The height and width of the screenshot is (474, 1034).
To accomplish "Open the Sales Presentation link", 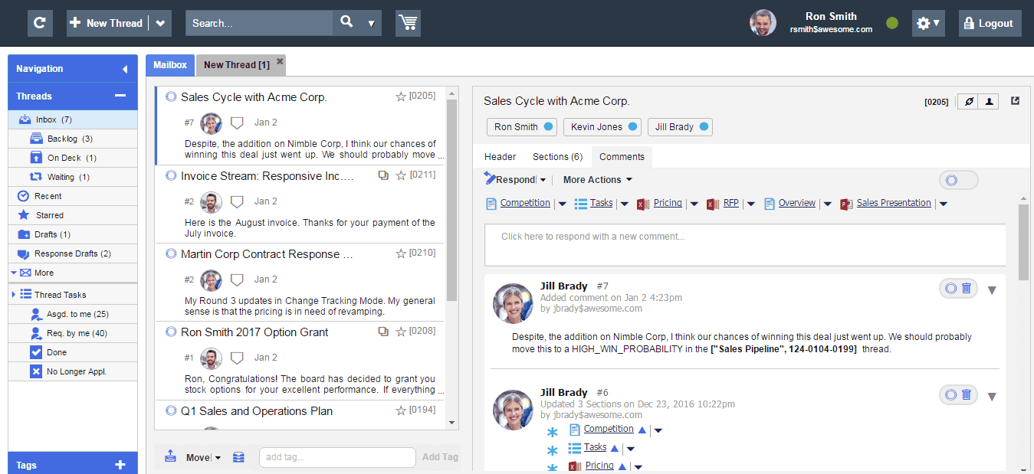I will (x=894, y=203).
